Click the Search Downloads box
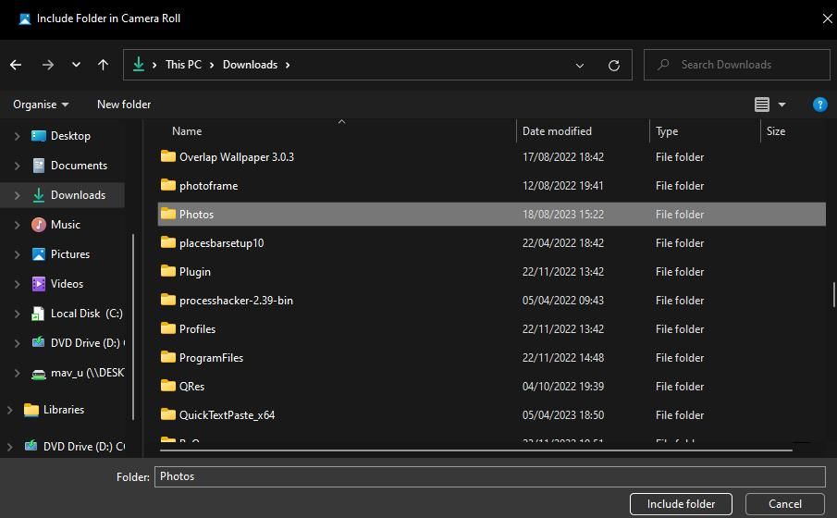The height and width of the screenshot is (518, 837). click(736, 65)
